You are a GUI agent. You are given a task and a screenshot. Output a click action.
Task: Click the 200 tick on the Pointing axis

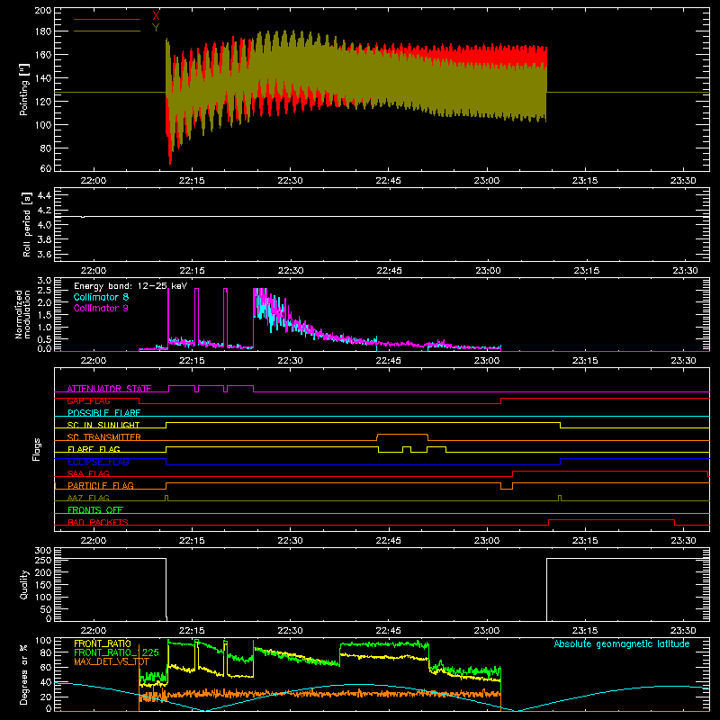42,10
